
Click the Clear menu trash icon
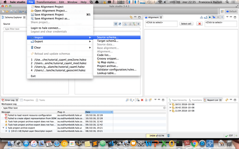[32, 47]
